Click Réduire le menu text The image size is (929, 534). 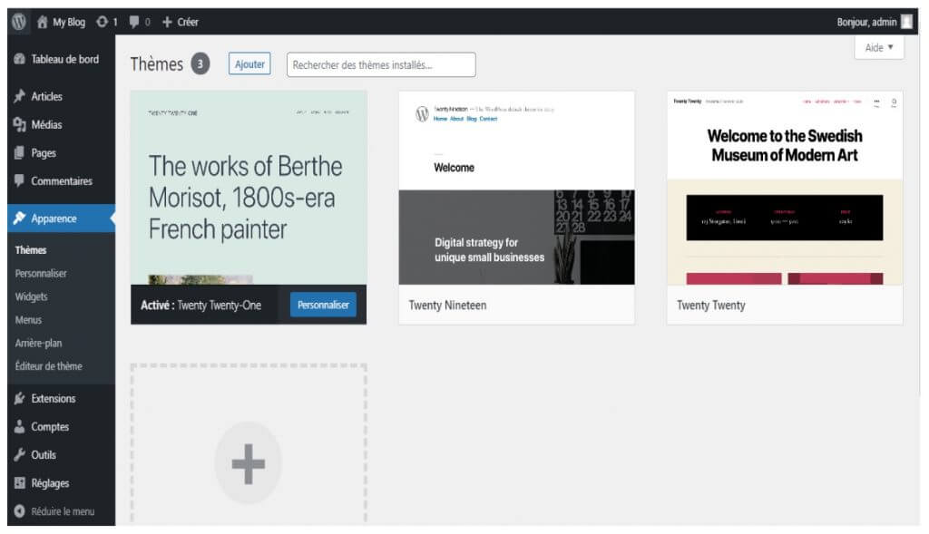click(63, 511)
